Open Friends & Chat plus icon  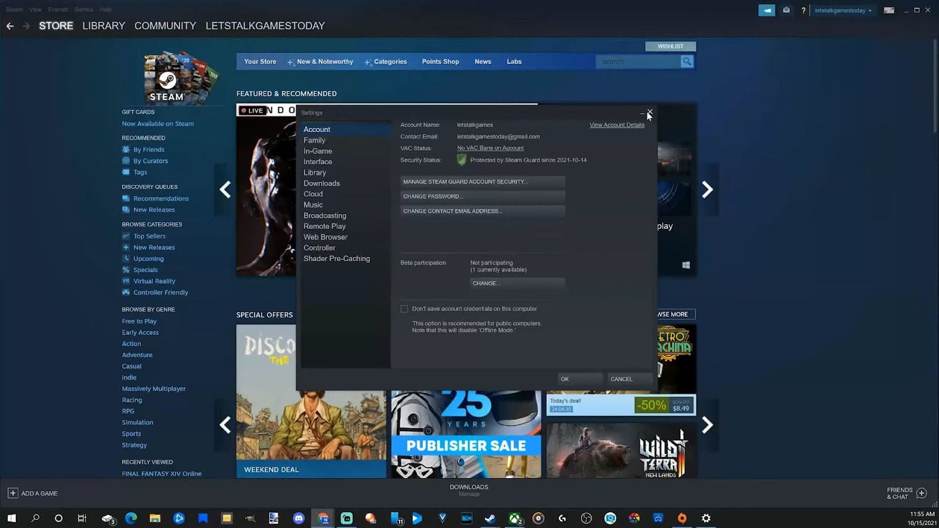click(x=921, y=493)
